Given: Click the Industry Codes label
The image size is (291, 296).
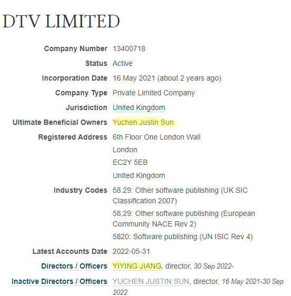Looking at the screenshot, I should [81, 190].
